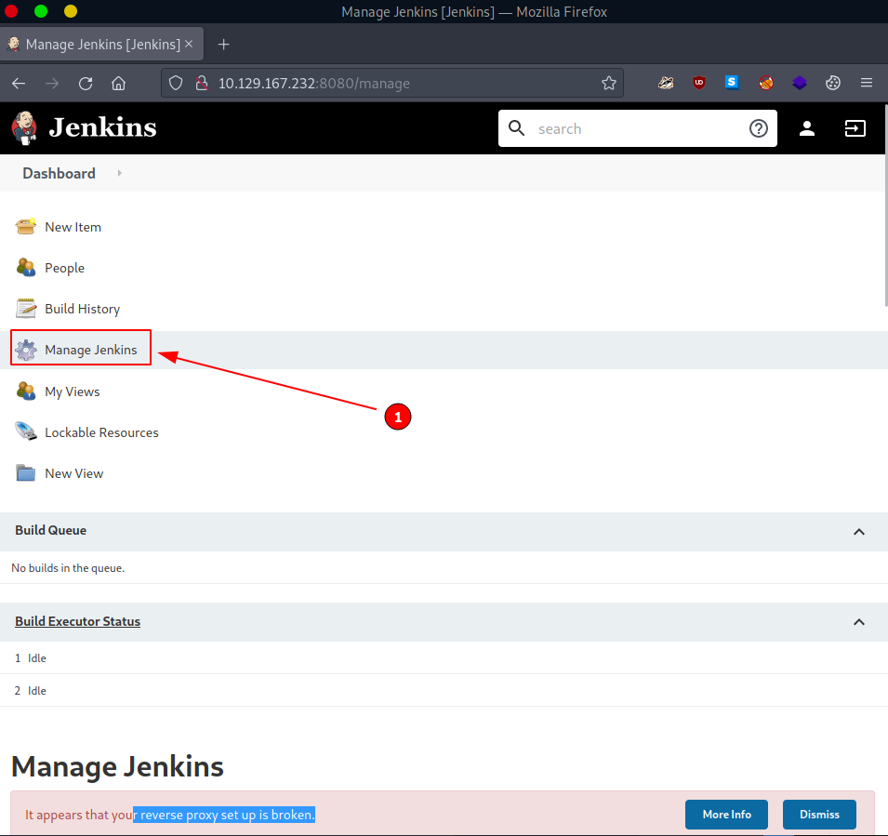The image size is (888, 836).
Task: Click the log out icon at top right
Action: (x=855, y=128)
